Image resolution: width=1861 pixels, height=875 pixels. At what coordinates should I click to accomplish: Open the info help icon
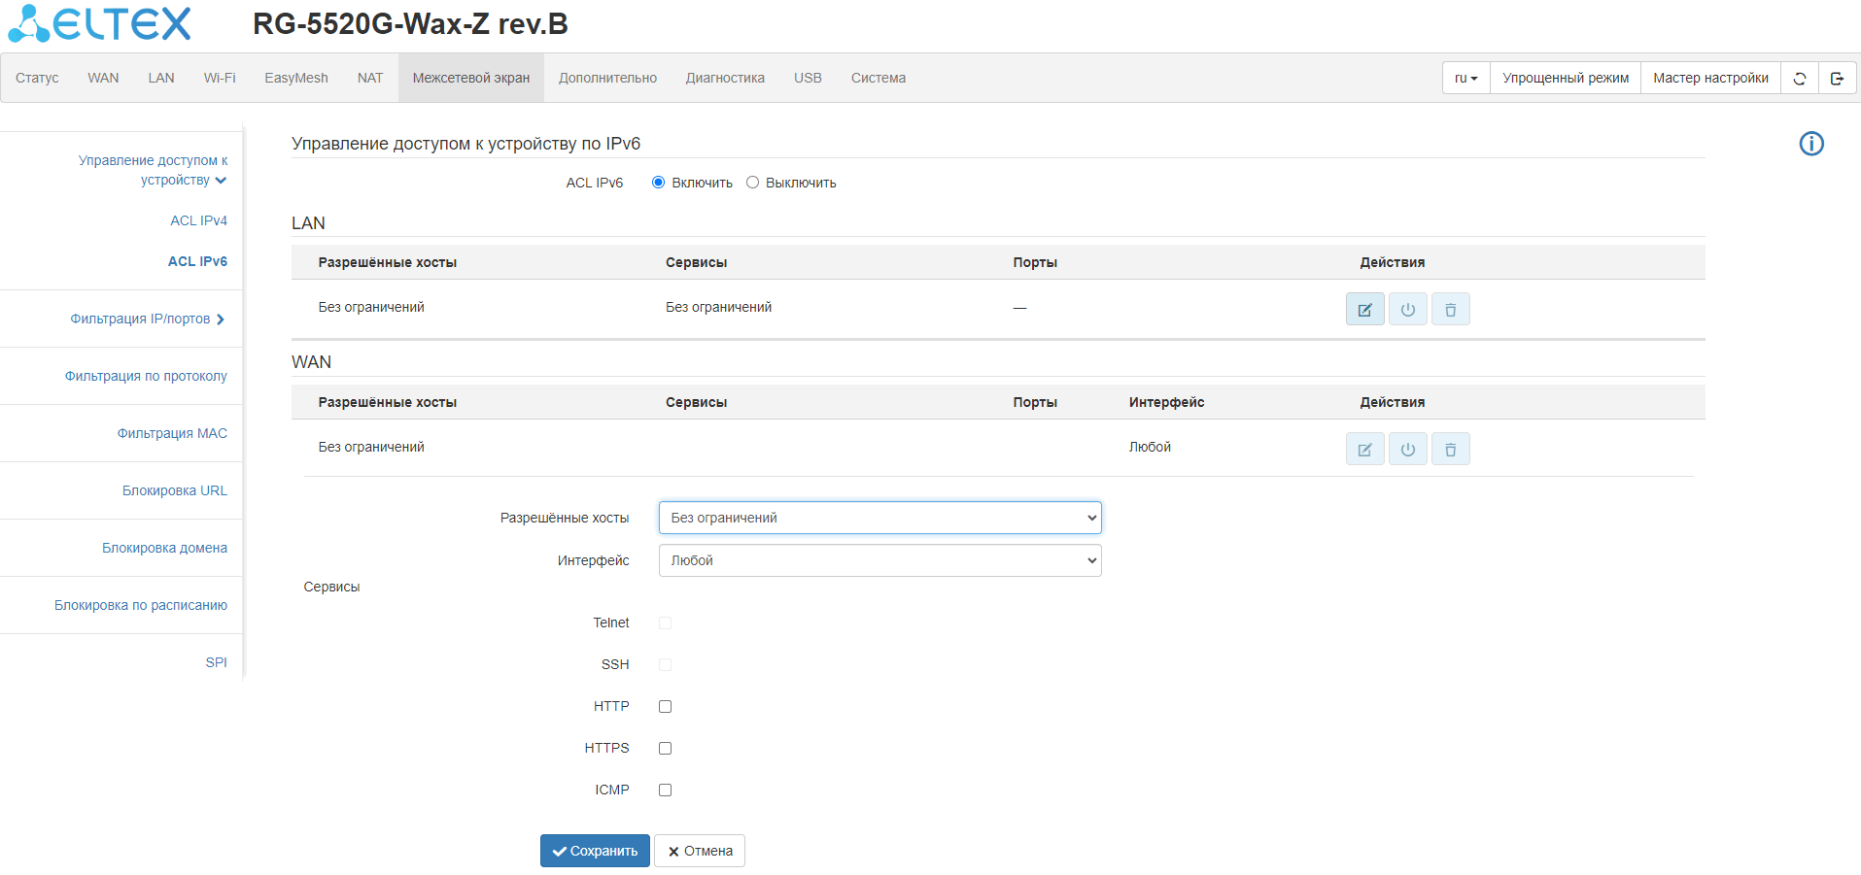(1810, 144)
